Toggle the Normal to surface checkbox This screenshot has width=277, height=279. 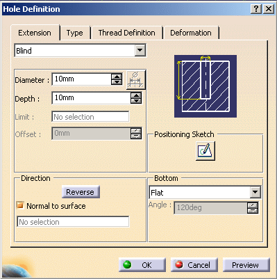(20, 205)
